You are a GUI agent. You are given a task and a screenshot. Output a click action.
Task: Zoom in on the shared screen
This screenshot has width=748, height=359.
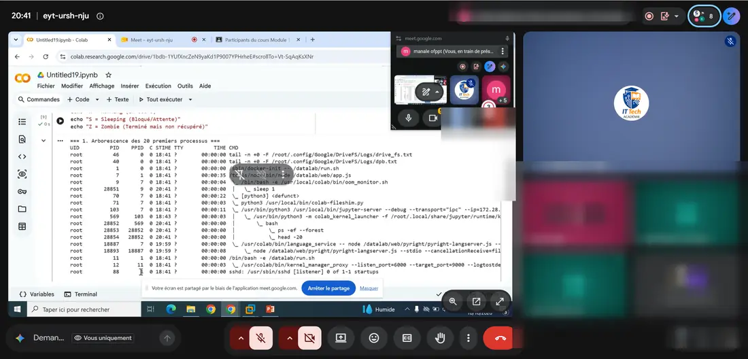click(453, 301)
